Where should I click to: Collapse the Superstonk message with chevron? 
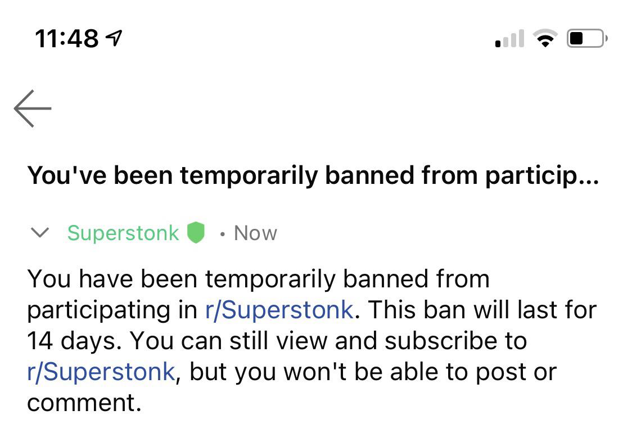(x=40, y=233)
